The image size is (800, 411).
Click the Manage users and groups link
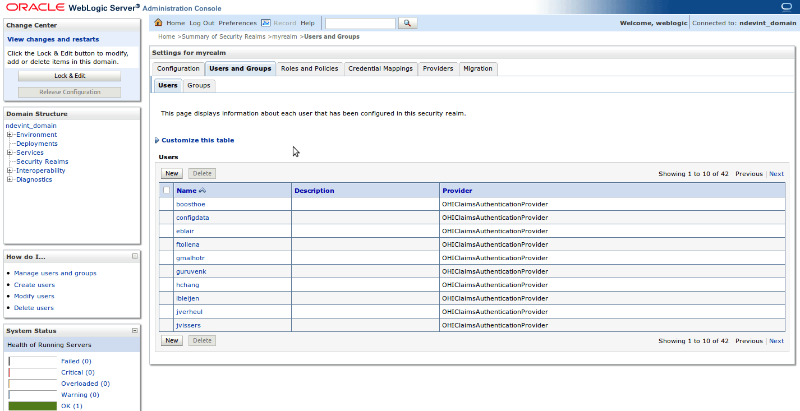click(x=55, y=273)
